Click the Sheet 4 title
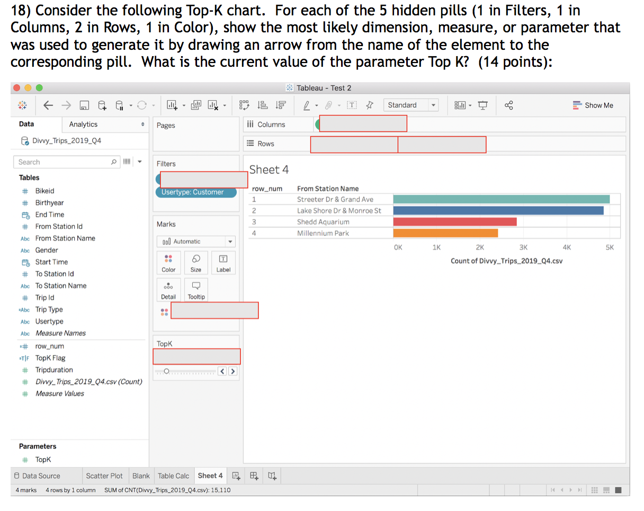644x511 pixels. tap(269, 170)
